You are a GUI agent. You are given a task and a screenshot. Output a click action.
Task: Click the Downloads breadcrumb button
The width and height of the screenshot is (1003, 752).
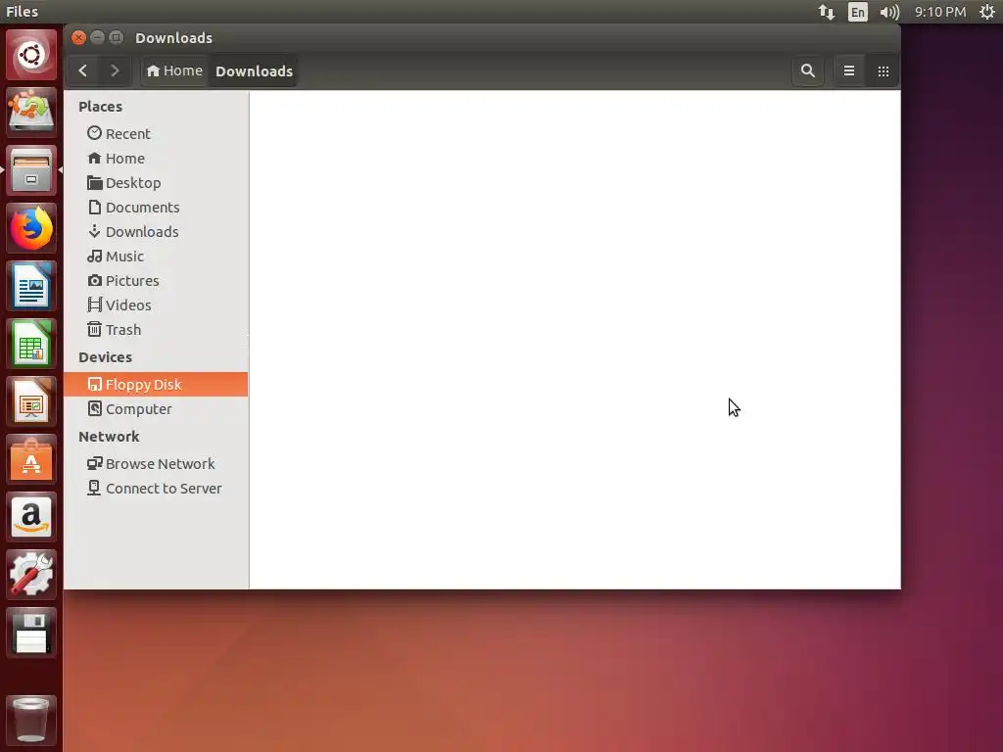click(254, 70)
